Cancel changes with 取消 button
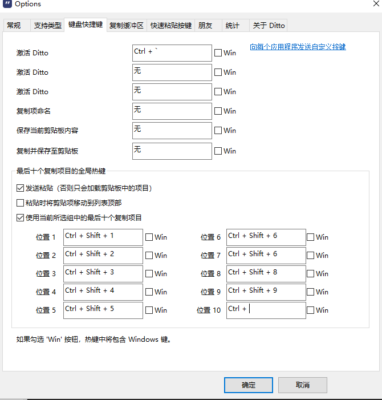 [303, 385]
